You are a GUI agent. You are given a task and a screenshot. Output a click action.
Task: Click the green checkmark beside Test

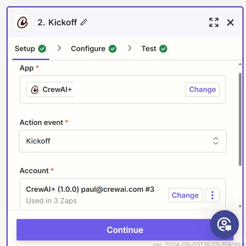(x=163, y=49)
